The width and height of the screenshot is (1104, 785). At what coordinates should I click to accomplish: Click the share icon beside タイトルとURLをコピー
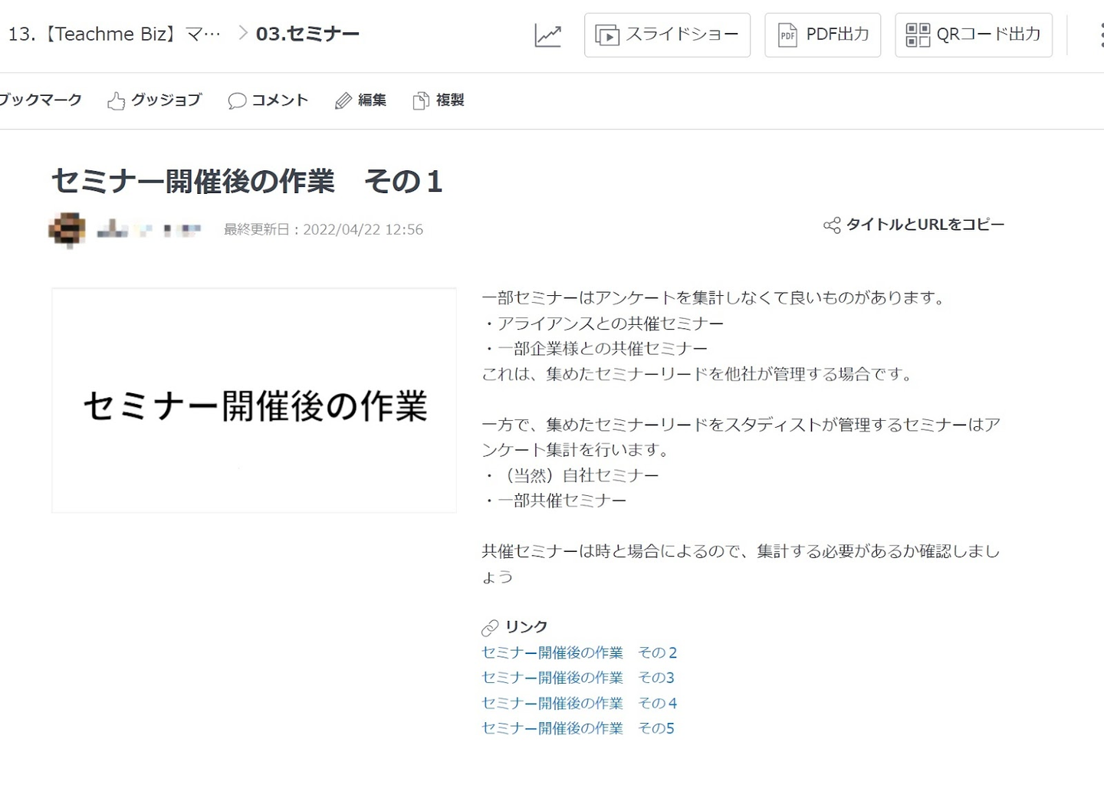coord(832,225)
